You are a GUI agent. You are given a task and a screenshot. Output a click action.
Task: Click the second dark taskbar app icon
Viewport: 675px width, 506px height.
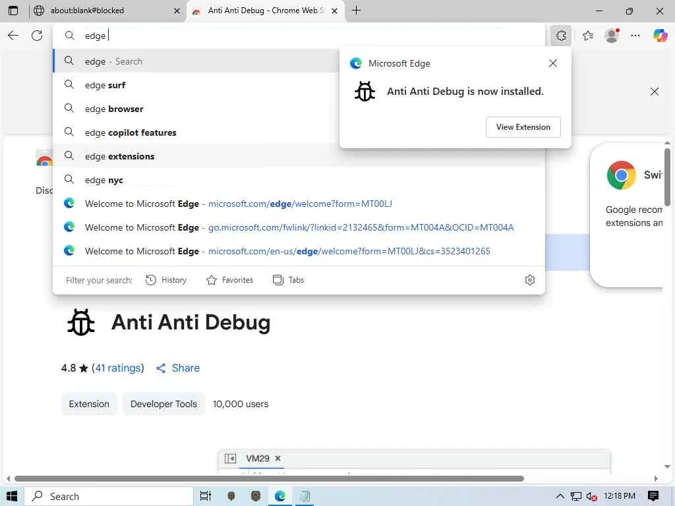click(256, 496)
